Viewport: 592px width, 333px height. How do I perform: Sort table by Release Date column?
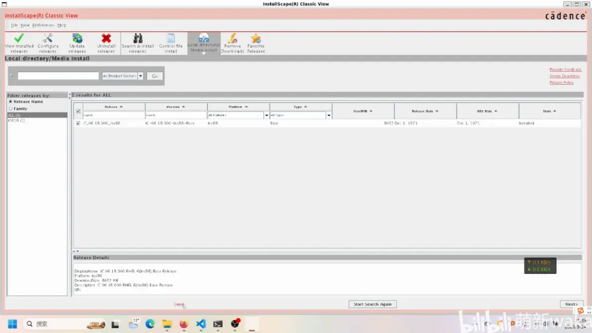(x=425, y=111)
